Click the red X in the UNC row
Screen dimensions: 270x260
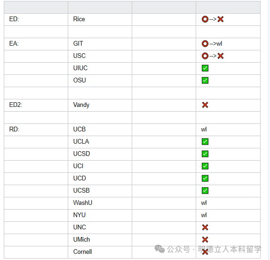click(x=205, y=227)
